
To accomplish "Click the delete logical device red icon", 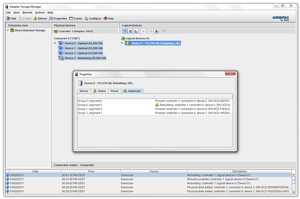I will [156, 31].
